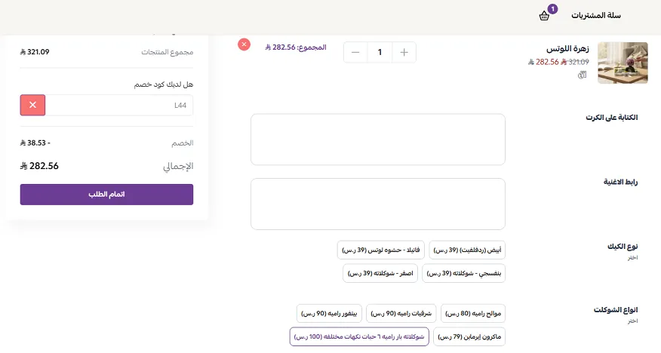Select موالح راميه (80 ر.س) option
This screenshot has height=353, width=661.
click(473, 314)
